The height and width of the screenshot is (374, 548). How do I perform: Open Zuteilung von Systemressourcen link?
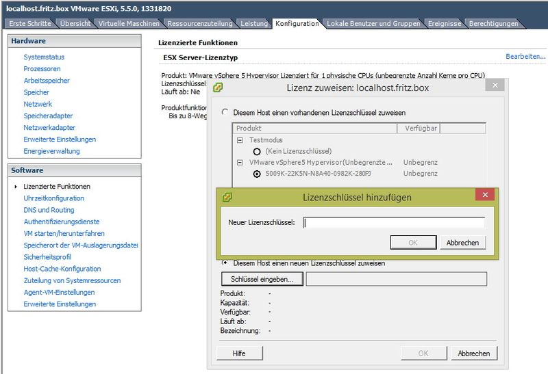click(72, 280)
